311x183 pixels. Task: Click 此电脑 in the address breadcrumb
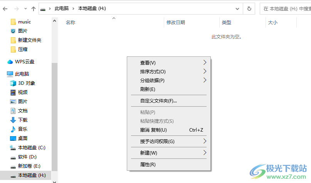[62, 8]
